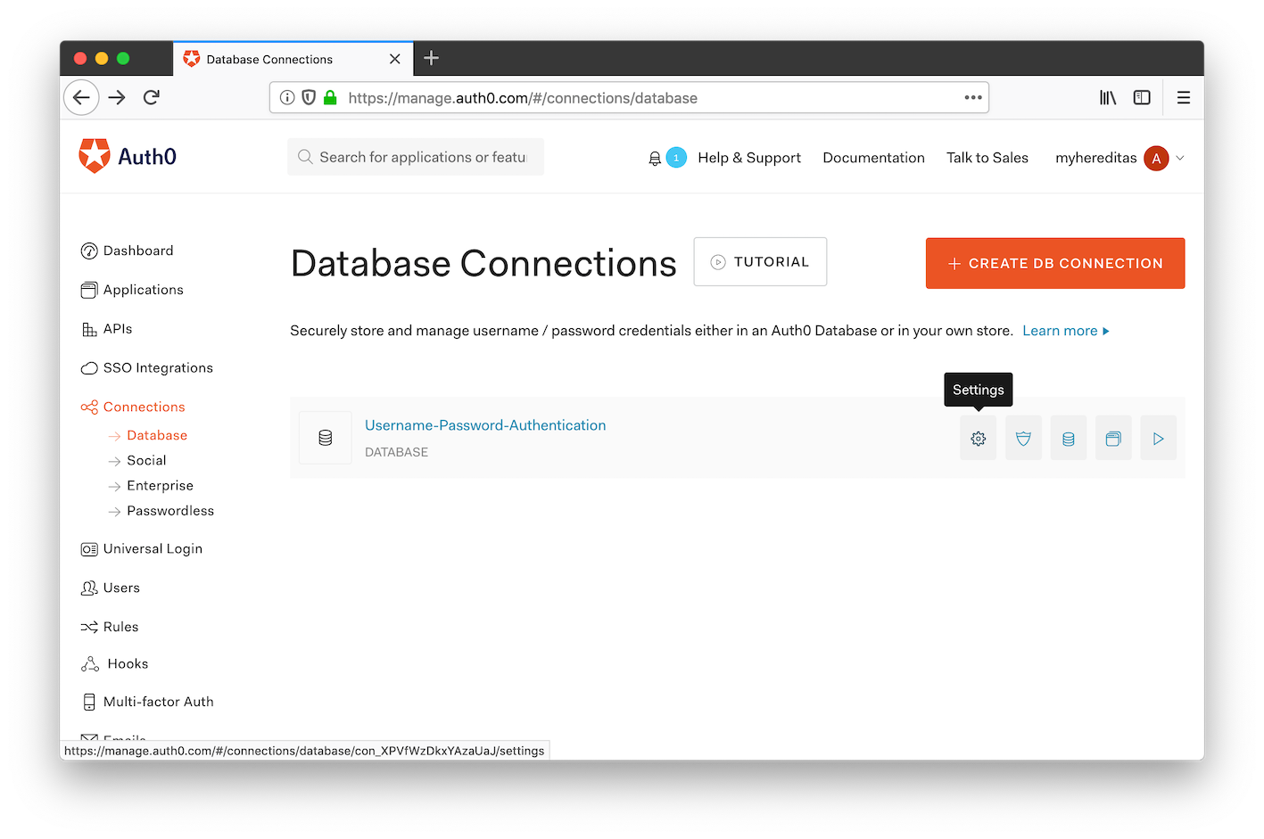
Task: Show site information icon in the address bar
Action: 287,98
